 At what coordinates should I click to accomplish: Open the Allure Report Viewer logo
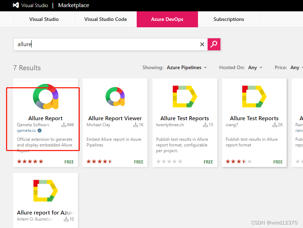[115, 96]
